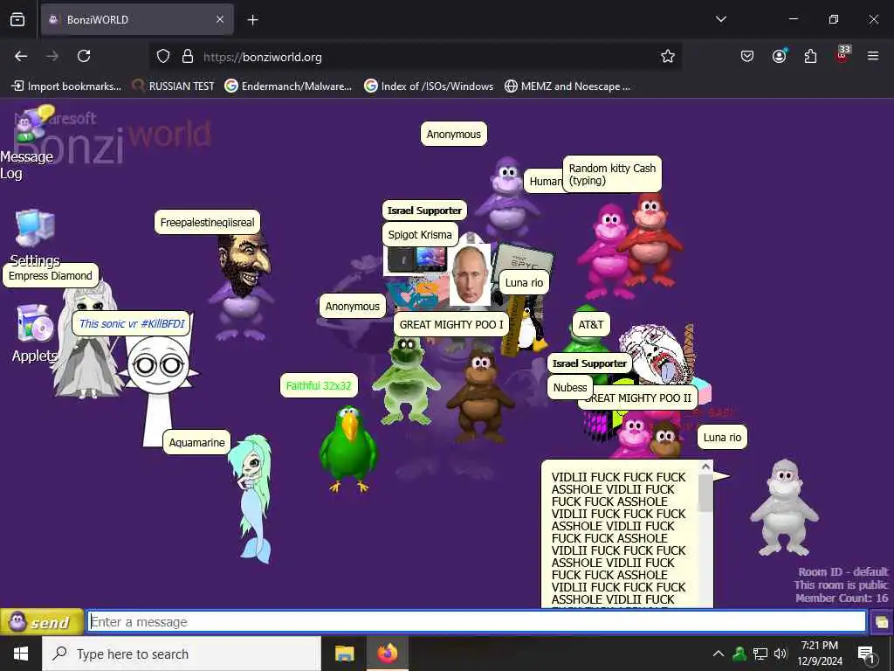Click the tracking protection shield icon
Screen dimensions: 894x671
[x=163, y=57]
